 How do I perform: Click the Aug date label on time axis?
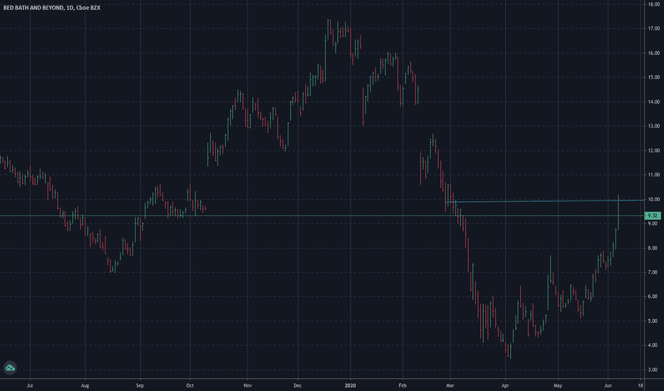85,385
